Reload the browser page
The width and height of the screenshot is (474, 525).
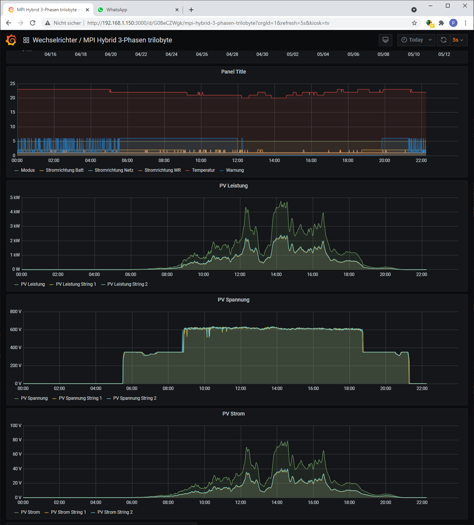click(33, 23)
